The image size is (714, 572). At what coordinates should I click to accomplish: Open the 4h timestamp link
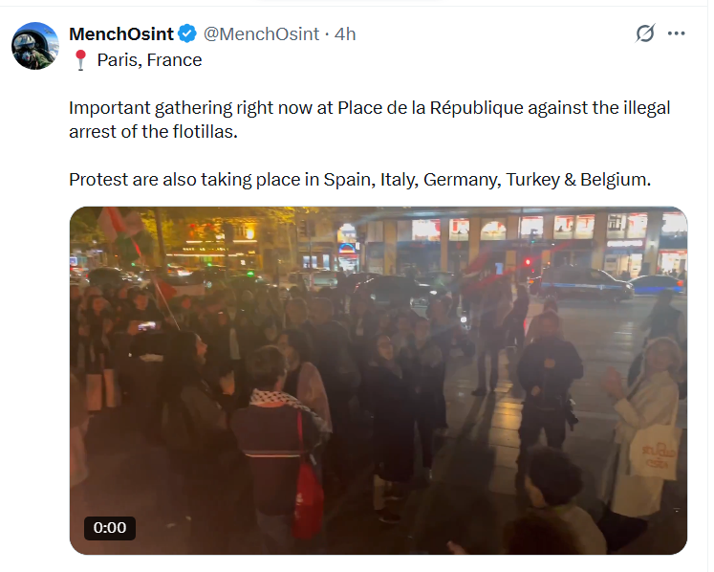[x=344, y=34]
